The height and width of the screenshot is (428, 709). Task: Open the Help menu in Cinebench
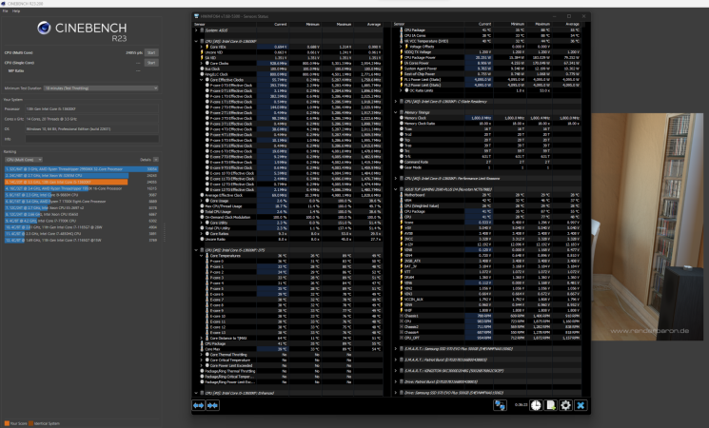pyautogui.click(x=16, y=10)
